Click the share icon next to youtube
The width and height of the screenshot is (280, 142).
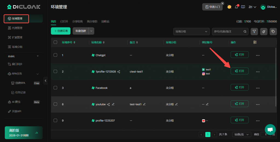coord(108,104)
